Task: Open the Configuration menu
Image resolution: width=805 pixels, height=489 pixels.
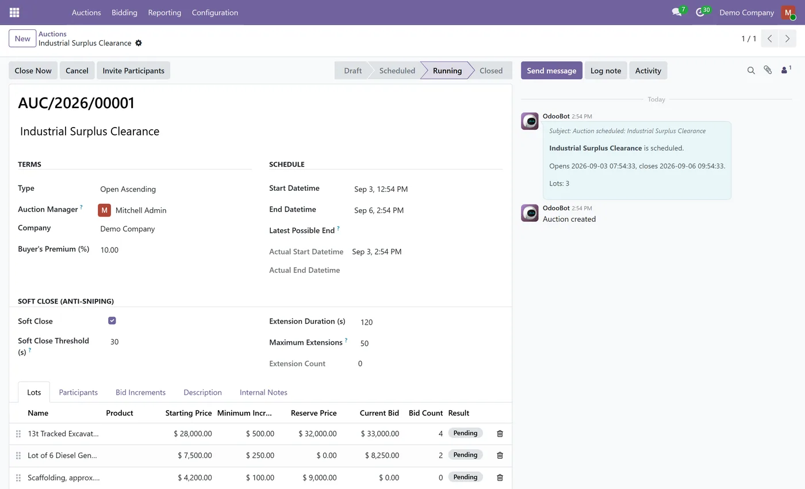Action: point(215,12)
